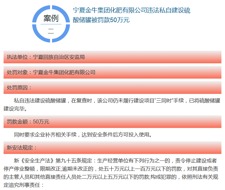Click the line starting 停产停业整顿，限期改正

tap(111, 169)
